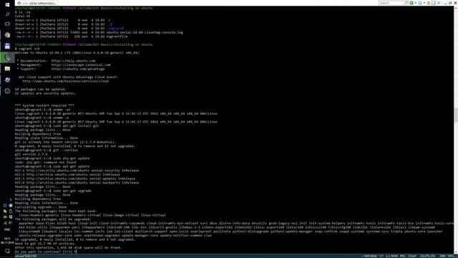Click the https://landscape.canonical.com URL
Image resolution: width=458 pixels, height=258 pixels.
coord(81,65)
